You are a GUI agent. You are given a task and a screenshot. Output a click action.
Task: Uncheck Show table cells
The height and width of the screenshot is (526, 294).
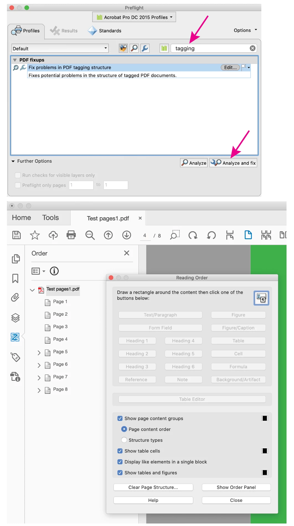point(120,451)
